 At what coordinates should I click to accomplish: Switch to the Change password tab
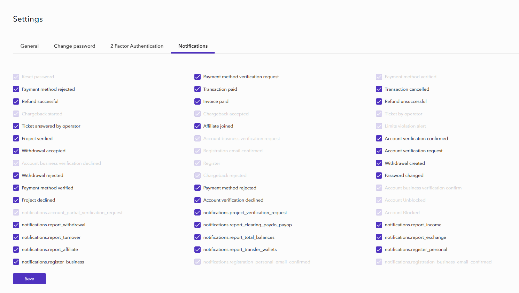(75, 46)
